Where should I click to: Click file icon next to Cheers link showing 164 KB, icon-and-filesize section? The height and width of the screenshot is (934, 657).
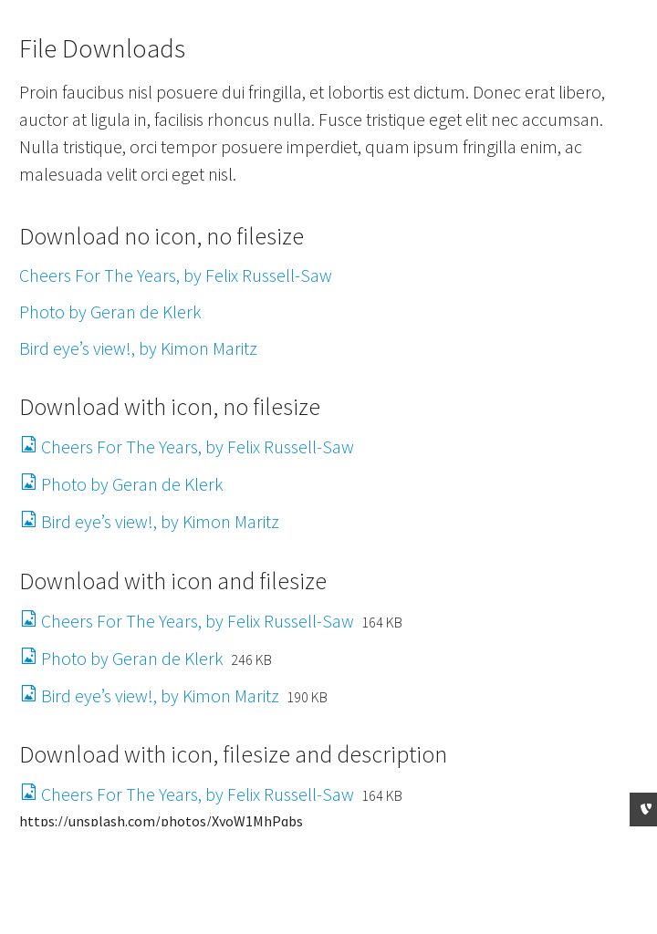coord(28,619)
